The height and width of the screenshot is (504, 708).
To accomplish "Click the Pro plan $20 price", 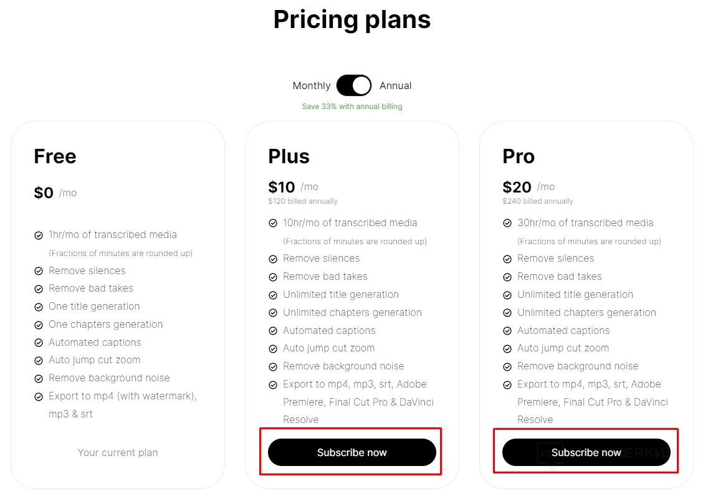I will point(517,187).
